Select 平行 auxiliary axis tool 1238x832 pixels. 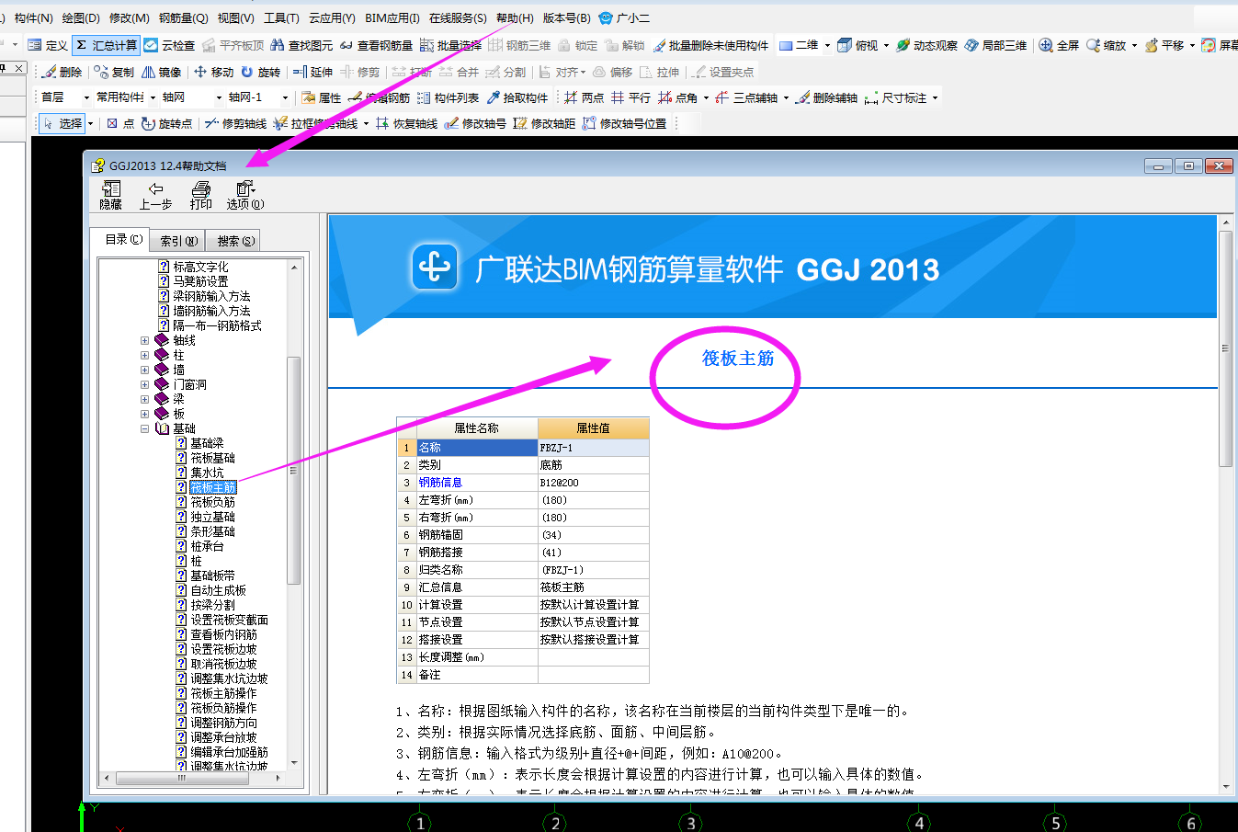tap(630, 97)
